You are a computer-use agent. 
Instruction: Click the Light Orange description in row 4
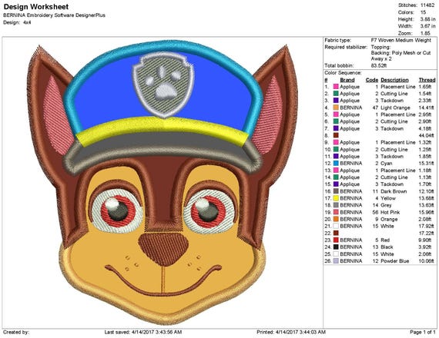coord(395,108)
